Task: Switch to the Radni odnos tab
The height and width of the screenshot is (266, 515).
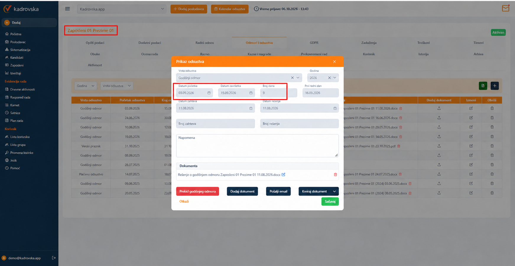Action: (x=204, y=43)
